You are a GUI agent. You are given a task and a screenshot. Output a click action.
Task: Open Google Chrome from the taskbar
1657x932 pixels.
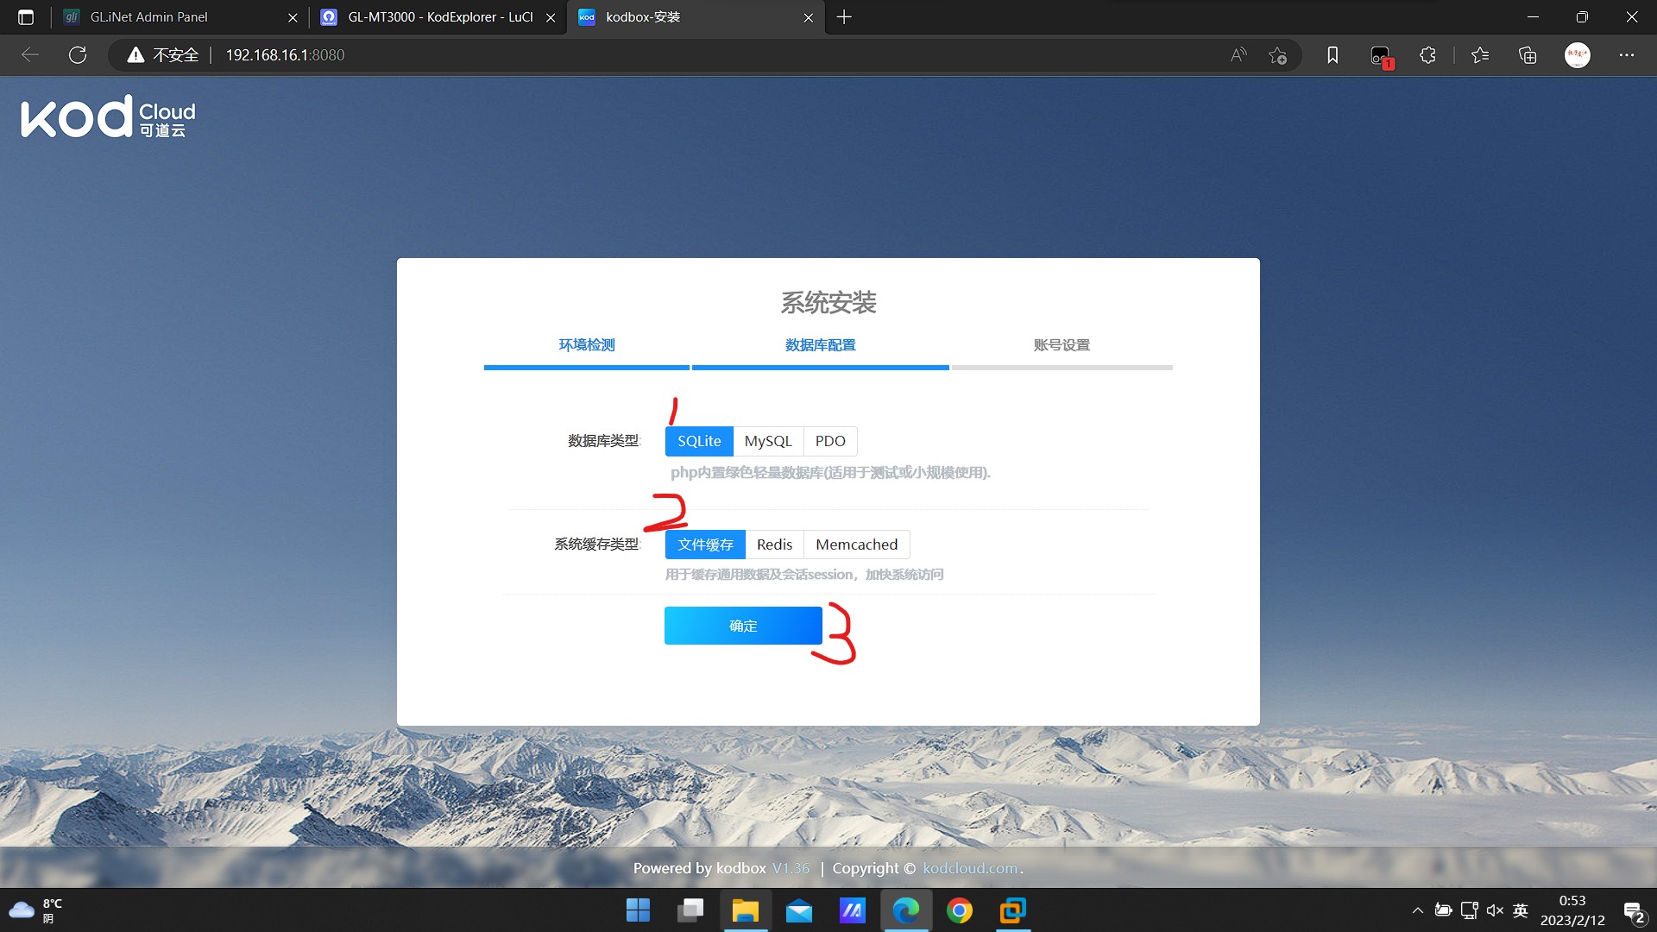click(x=959, y=910)
